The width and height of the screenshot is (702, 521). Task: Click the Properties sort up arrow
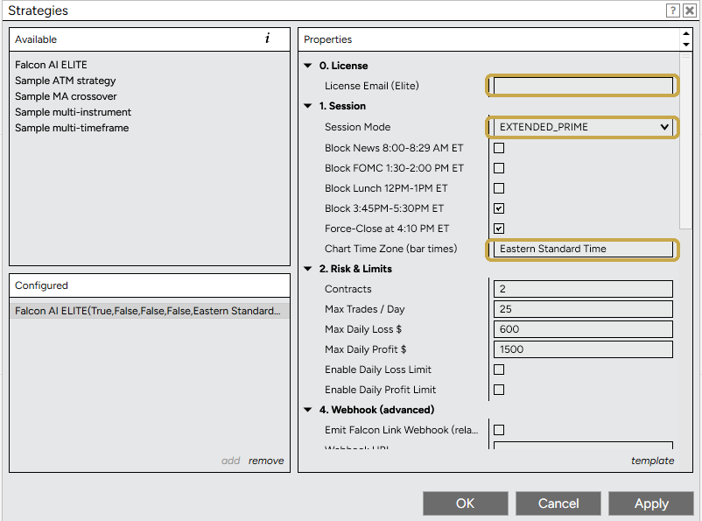point(686,33)
